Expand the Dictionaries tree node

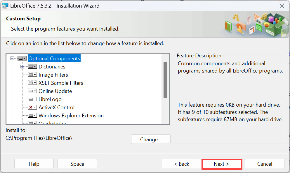tap(22, 66)
